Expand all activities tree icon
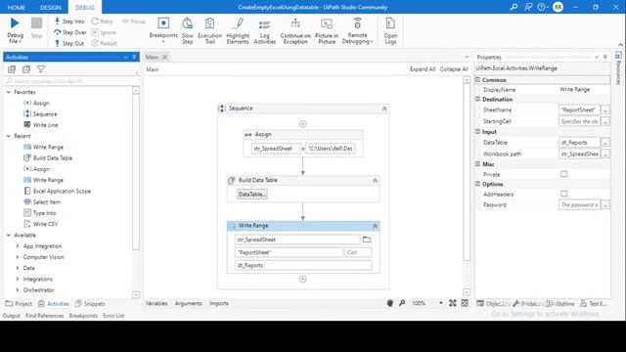 (x=12, y=69)
